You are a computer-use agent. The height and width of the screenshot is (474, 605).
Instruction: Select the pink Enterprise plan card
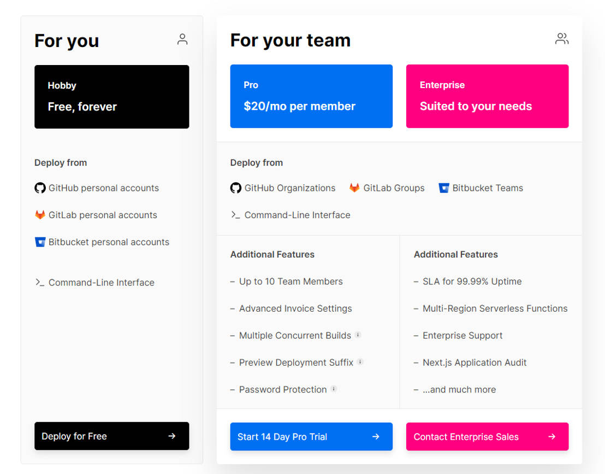click(x=487, y=96)
